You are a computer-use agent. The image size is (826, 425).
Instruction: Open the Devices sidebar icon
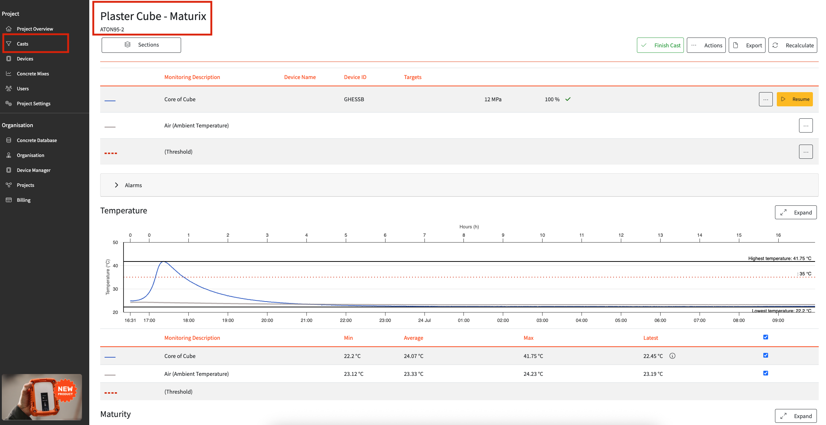coord(9,59)
